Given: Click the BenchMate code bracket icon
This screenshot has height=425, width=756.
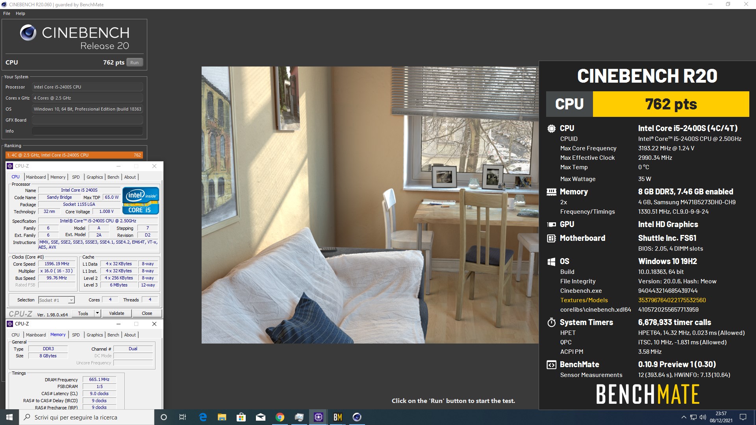Looking at the screenshot, I should [551, 365].
